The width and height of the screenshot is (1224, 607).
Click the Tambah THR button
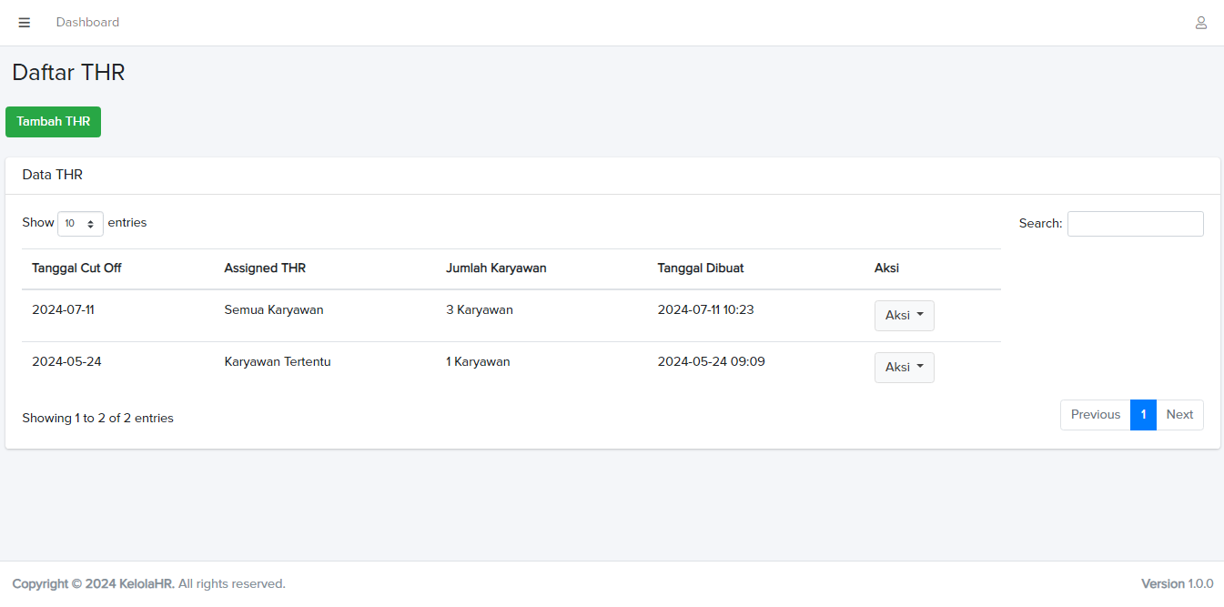click(x=53, y=122)
